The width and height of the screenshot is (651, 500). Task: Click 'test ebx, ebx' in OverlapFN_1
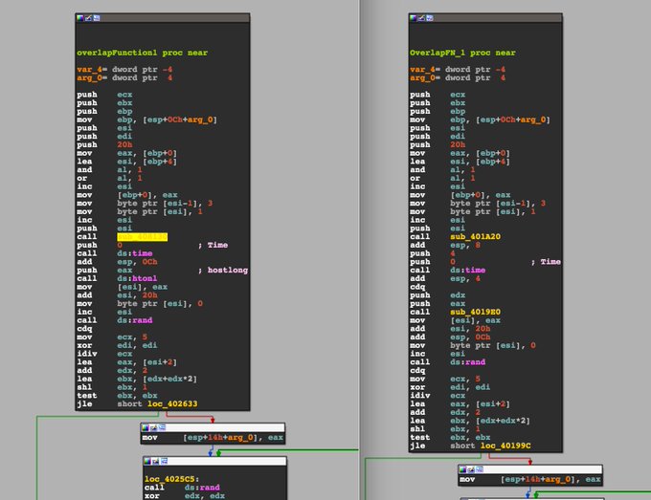click(450, 438)
